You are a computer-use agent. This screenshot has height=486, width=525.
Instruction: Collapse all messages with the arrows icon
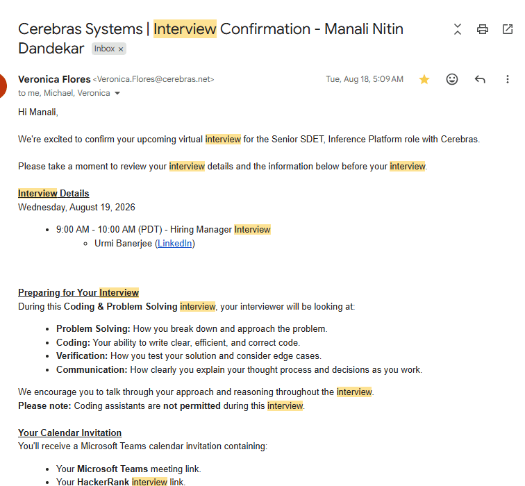point(458,29)
